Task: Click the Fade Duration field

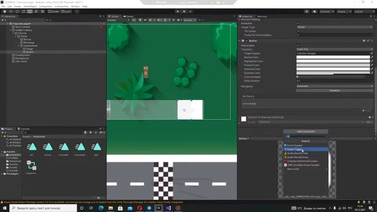Action: tap(335, 81)
